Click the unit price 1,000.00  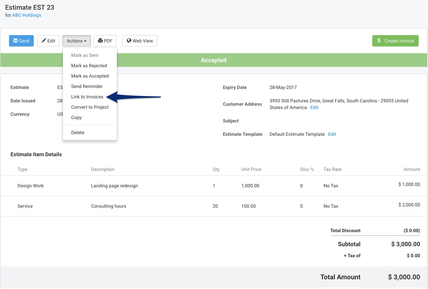point(250,186)
